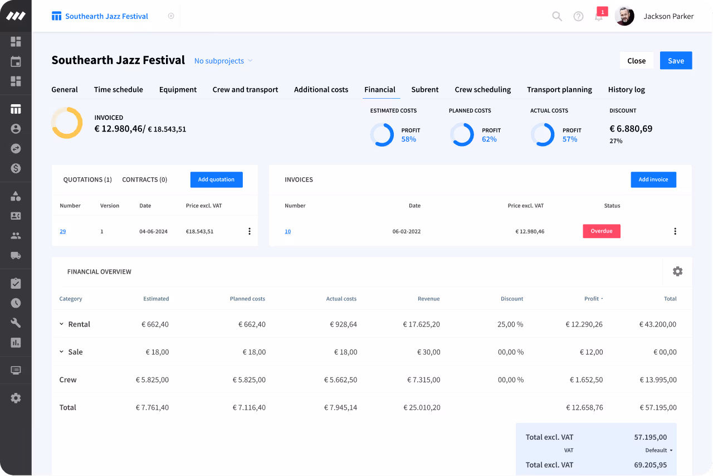Click the dollar sign sidebar icon
This screenshot has width=713, height=476.
click(x=16, y=168)
